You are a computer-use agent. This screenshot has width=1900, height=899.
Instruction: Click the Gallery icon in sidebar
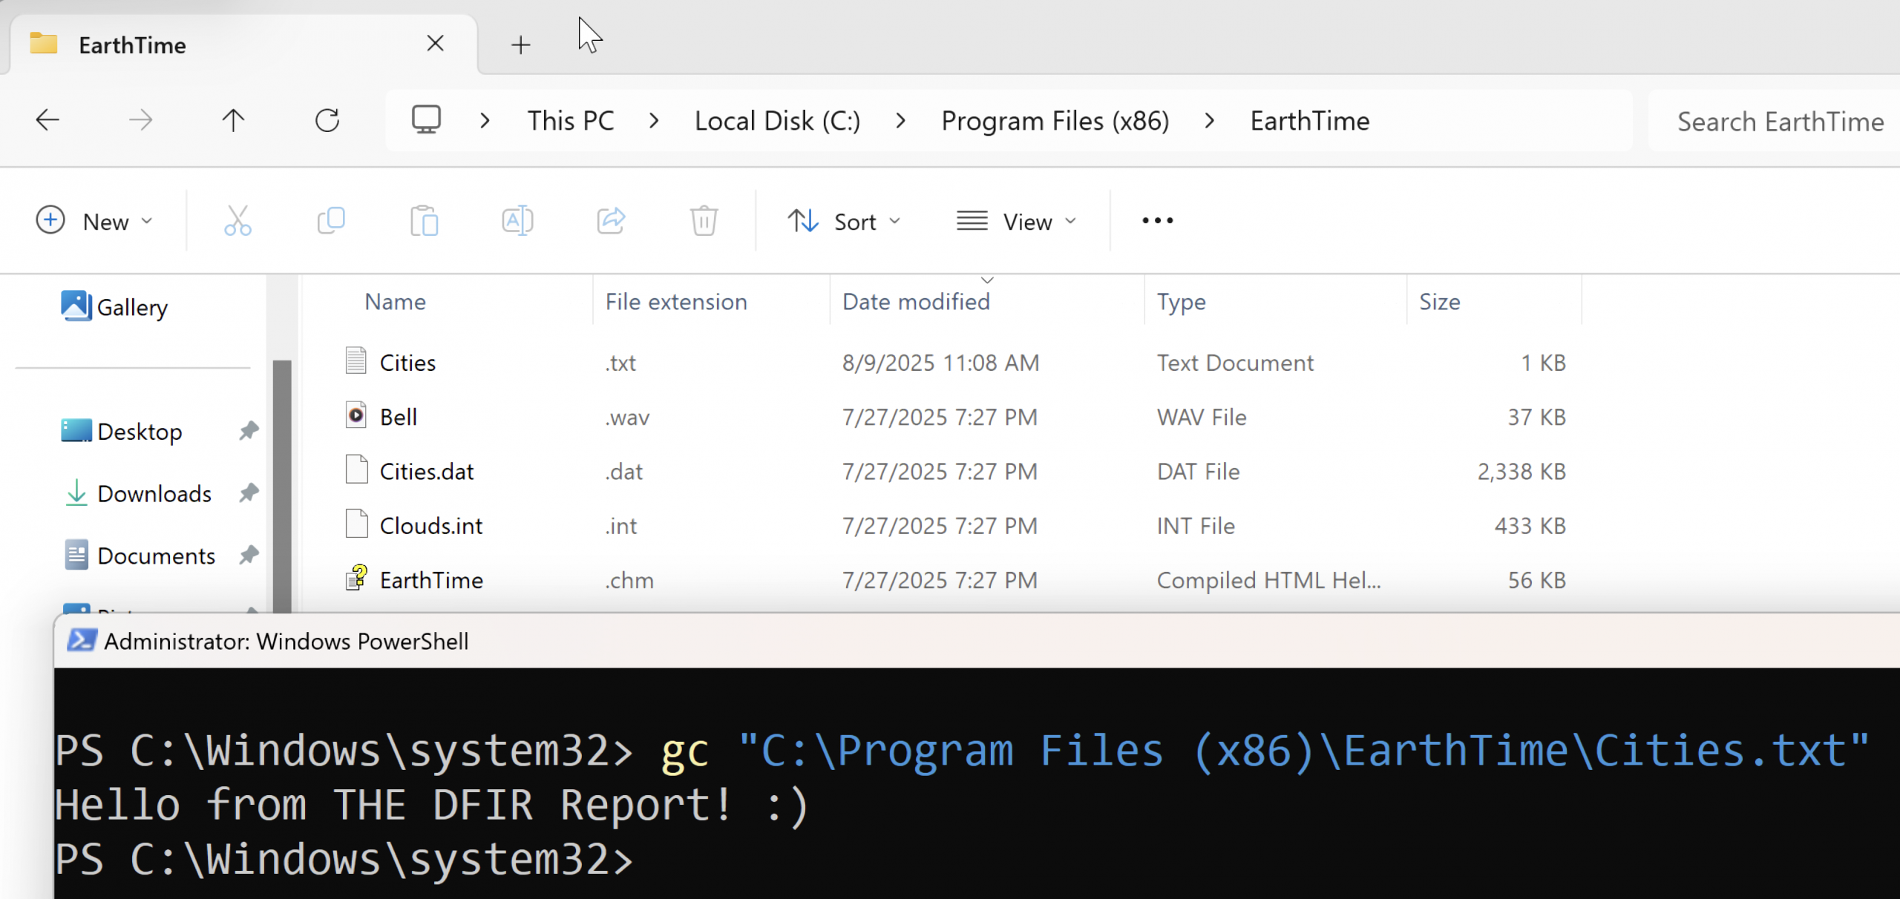[76, 306]
